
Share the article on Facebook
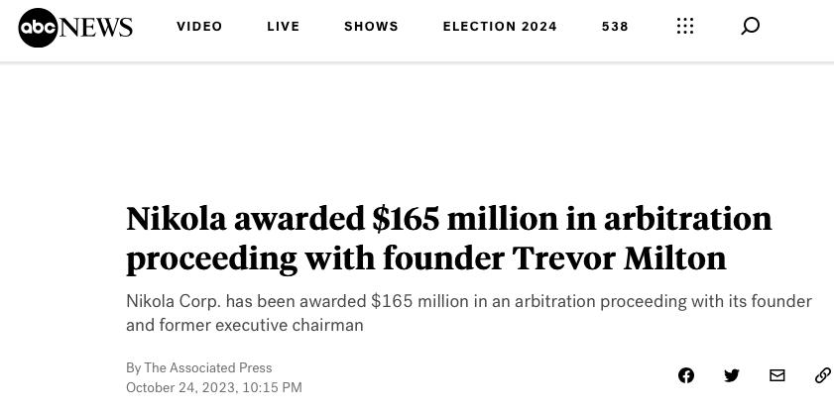[x=686, y=375]
